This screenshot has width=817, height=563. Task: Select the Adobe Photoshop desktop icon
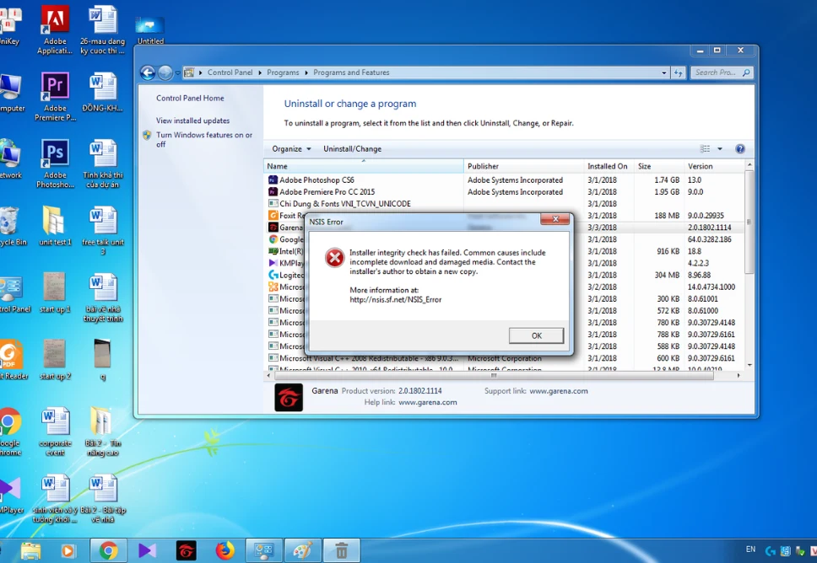[x=55, y=164]
